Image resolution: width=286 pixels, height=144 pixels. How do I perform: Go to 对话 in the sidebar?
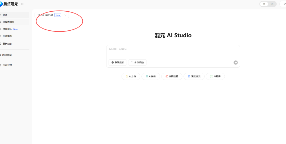click(x=5, y=15)
